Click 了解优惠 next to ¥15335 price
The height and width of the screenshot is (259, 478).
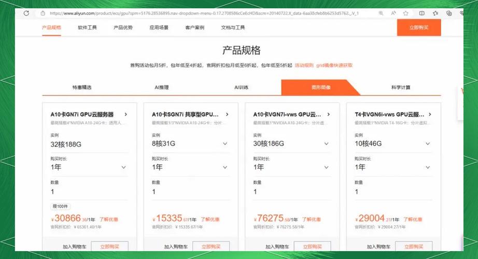click(x=210, y=220)
